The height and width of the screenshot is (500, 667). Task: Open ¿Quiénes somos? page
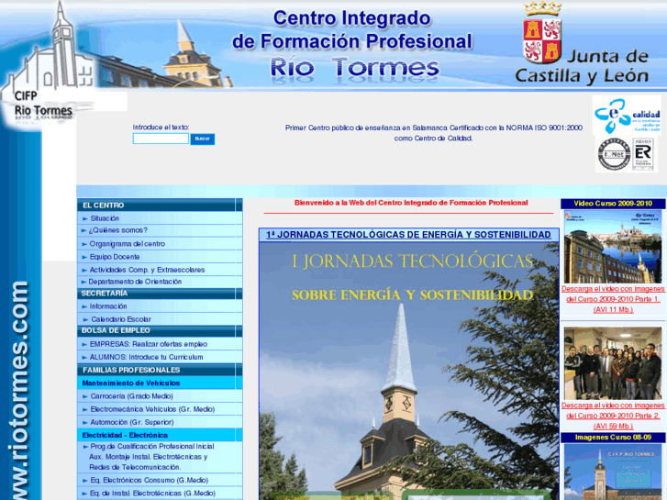(117, 230)
